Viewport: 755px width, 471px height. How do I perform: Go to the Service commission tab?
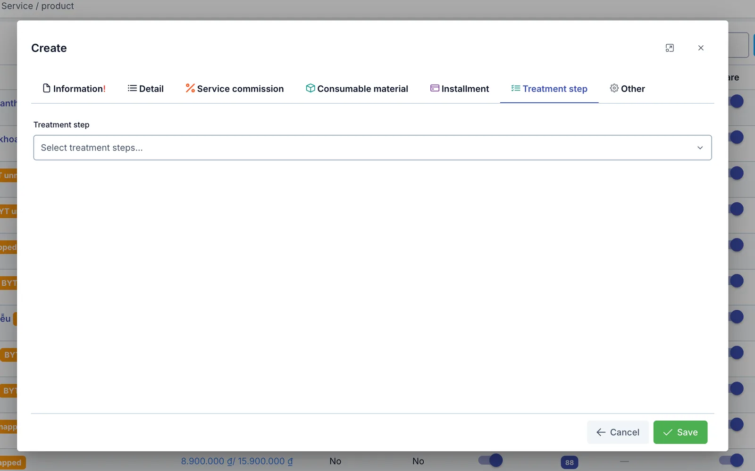[x=235, y=89]
